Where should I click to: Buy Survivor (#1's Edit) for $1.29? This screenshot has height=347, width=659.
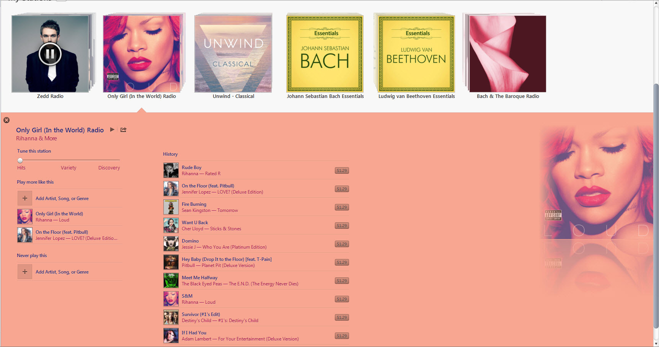342,318
